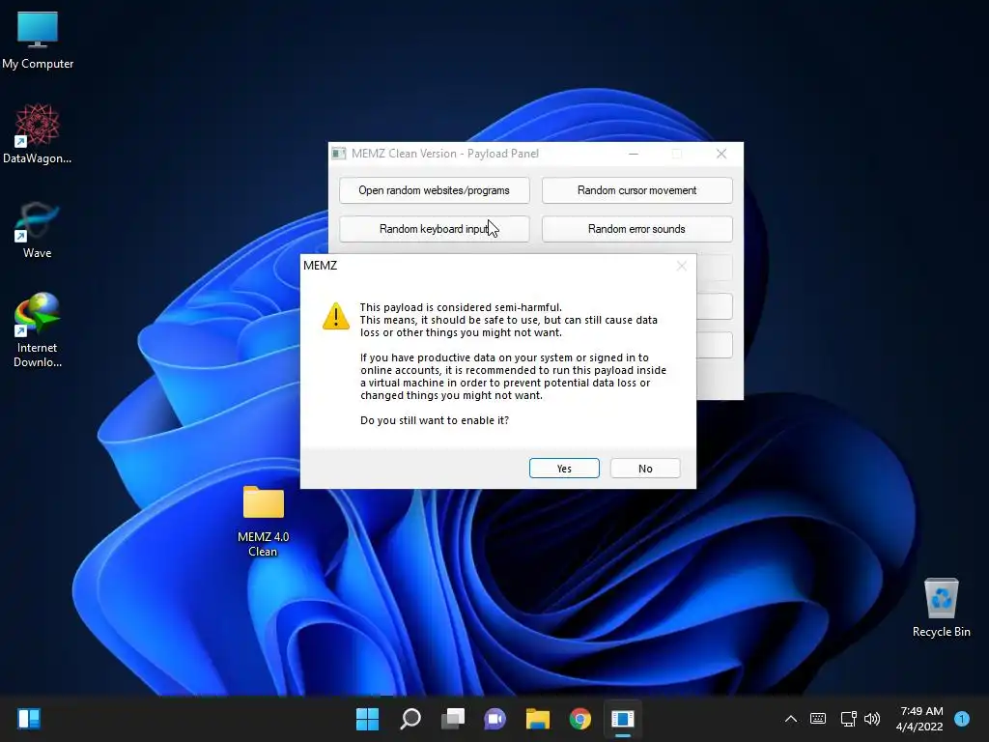This screenshot has width=989, height=742.
Task: Open the Windows Start menu
Action: 367,719
